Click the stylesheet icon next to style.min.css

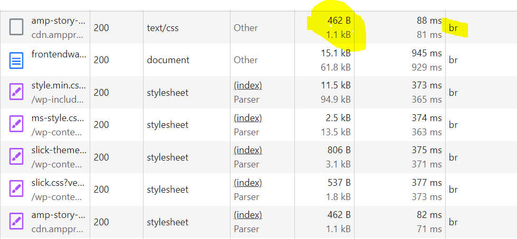(x=16, y=92)
